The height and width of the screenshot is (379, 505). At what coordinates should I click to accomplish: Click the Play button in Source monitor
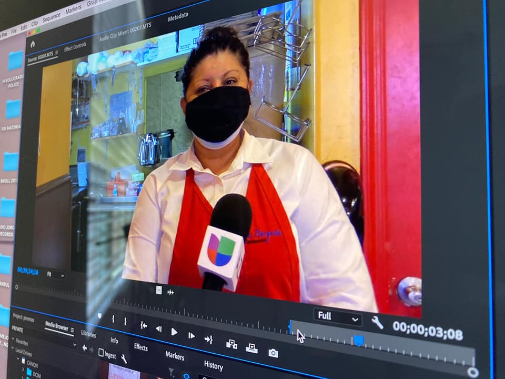(x=174, y=332)
